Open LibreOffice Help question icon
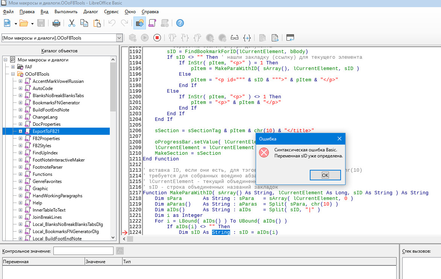This screenshot has width=441, height=279. pyautogui.click(x=180, y=23)
